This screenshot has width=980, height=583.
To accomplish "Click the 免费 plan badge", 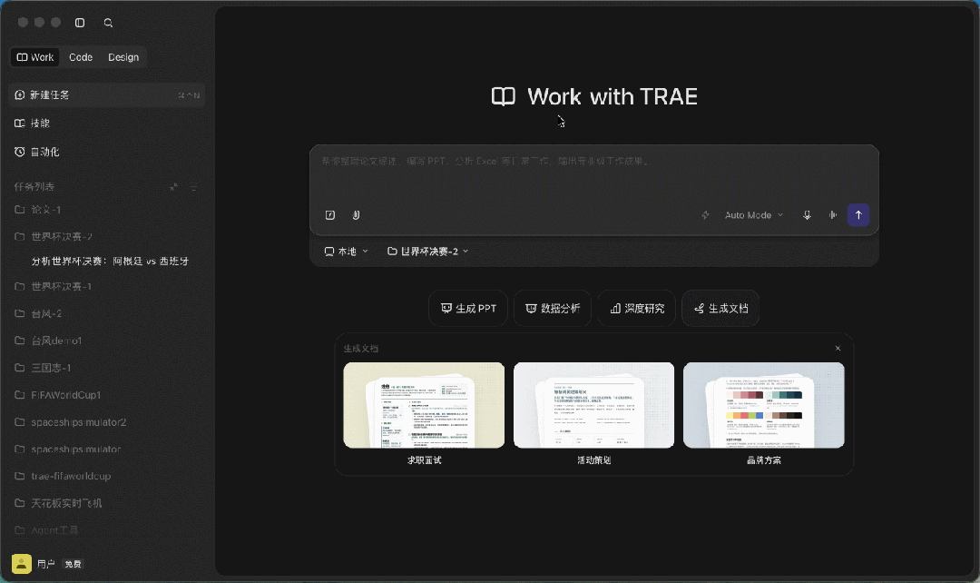I will [73, 564].
